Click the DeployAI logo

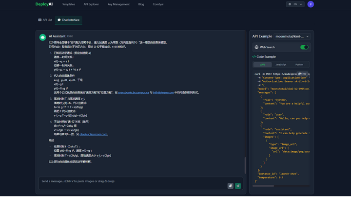(x=44, y=4)
